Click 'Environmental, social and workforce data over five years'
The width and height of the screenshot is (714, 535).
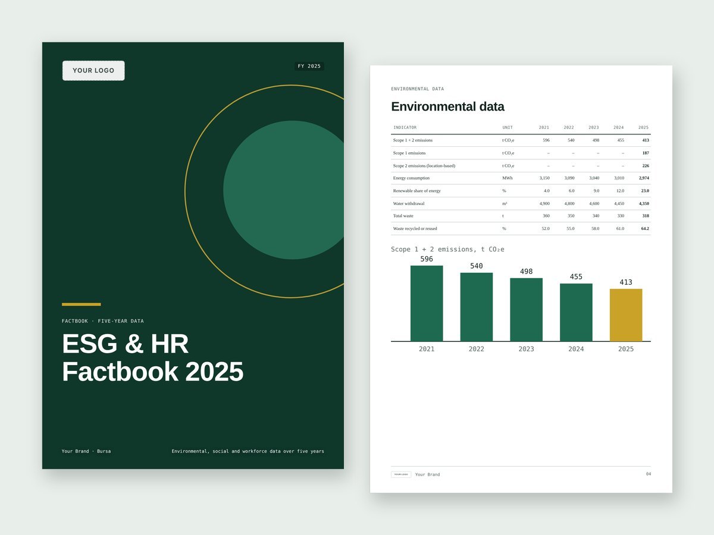248,451
